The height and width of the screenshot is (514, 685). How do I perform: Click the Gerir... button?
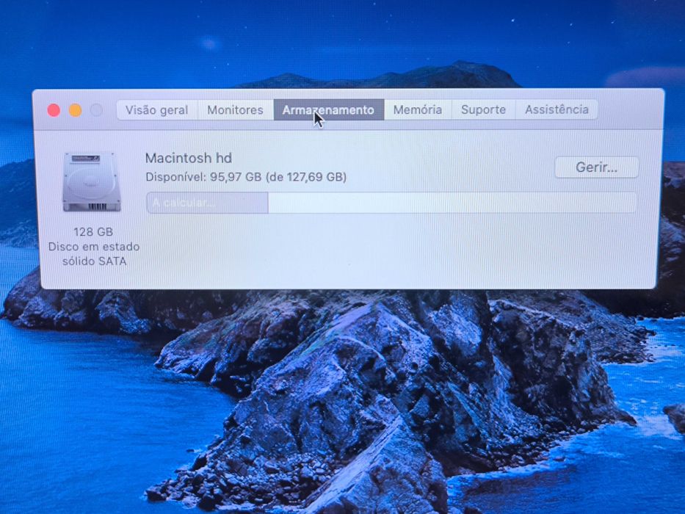tap(596, 167)
